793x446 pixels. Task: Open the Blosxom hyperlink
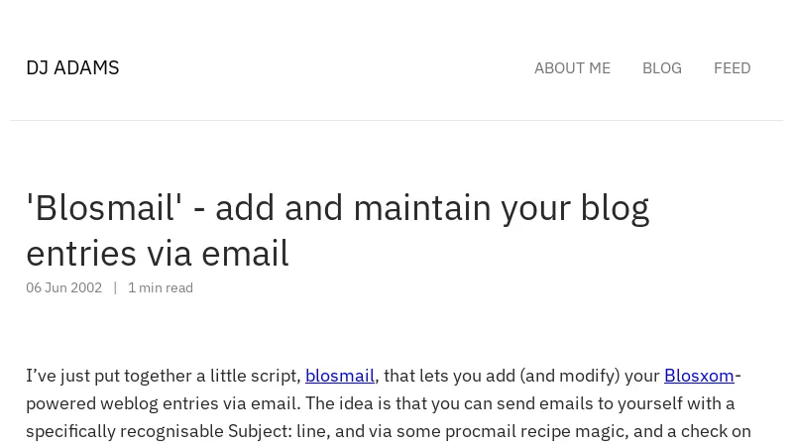[699, 376]
